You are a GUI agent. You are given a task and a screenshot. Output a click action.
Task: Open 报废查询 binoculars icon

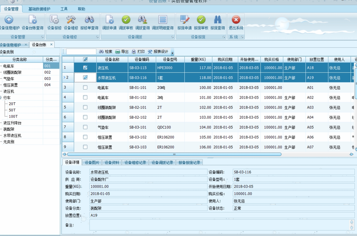point(218,20)
